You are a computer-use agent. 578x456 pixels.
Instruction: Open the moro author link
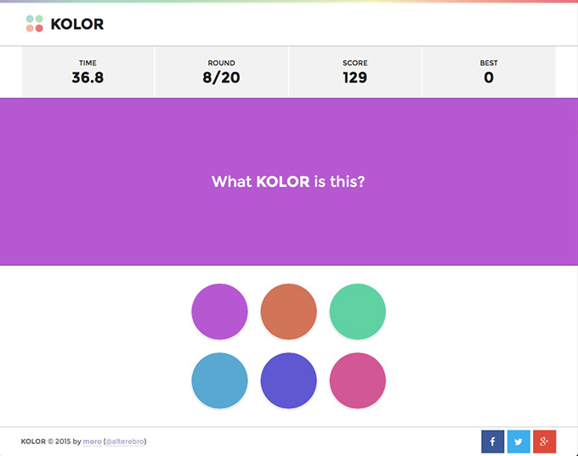click(x=92, y=442)
